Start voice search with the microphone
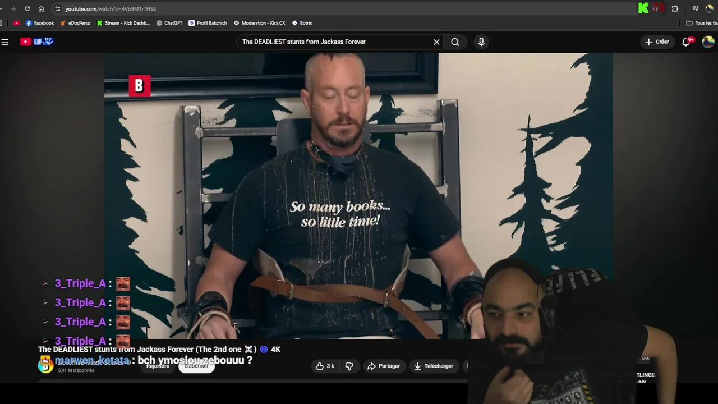Image resolution: width=718 pixels, height=404 pixels. (481, 42)
